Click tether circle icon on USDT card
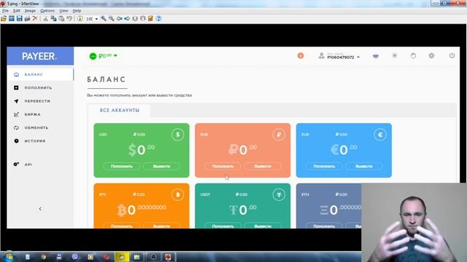Image resolution: width=467 pixels, height=262 pixels. pos(279,195)
